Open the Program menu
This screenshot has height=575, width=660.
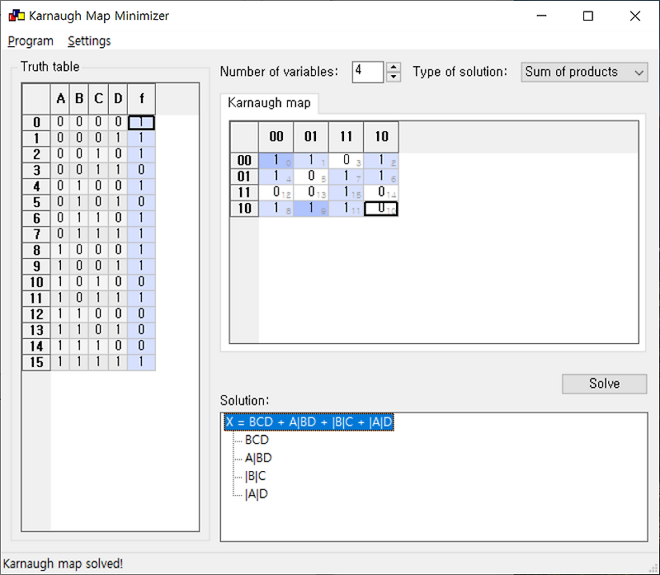coord(31,40)
